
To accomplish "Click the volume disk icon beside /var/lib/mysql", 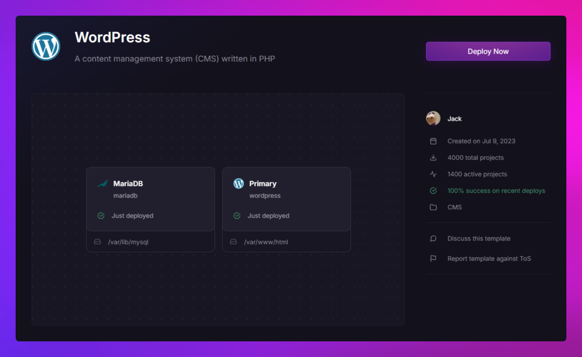I will click(x=97, y=242).
